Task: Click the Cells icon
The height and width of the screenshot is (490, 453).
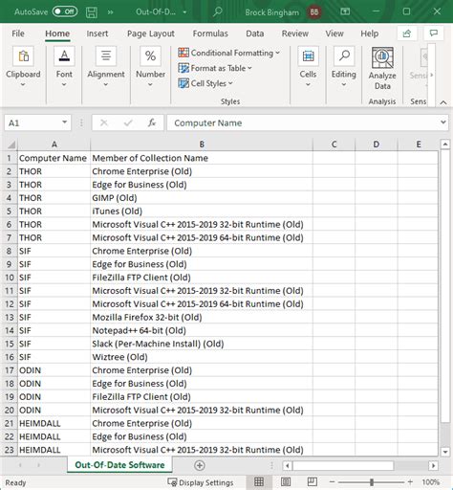Action: click(x=308, y=56)
